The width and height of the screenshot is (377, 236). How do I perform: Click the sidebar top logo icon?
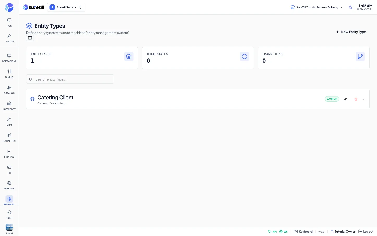click(9, 7)
